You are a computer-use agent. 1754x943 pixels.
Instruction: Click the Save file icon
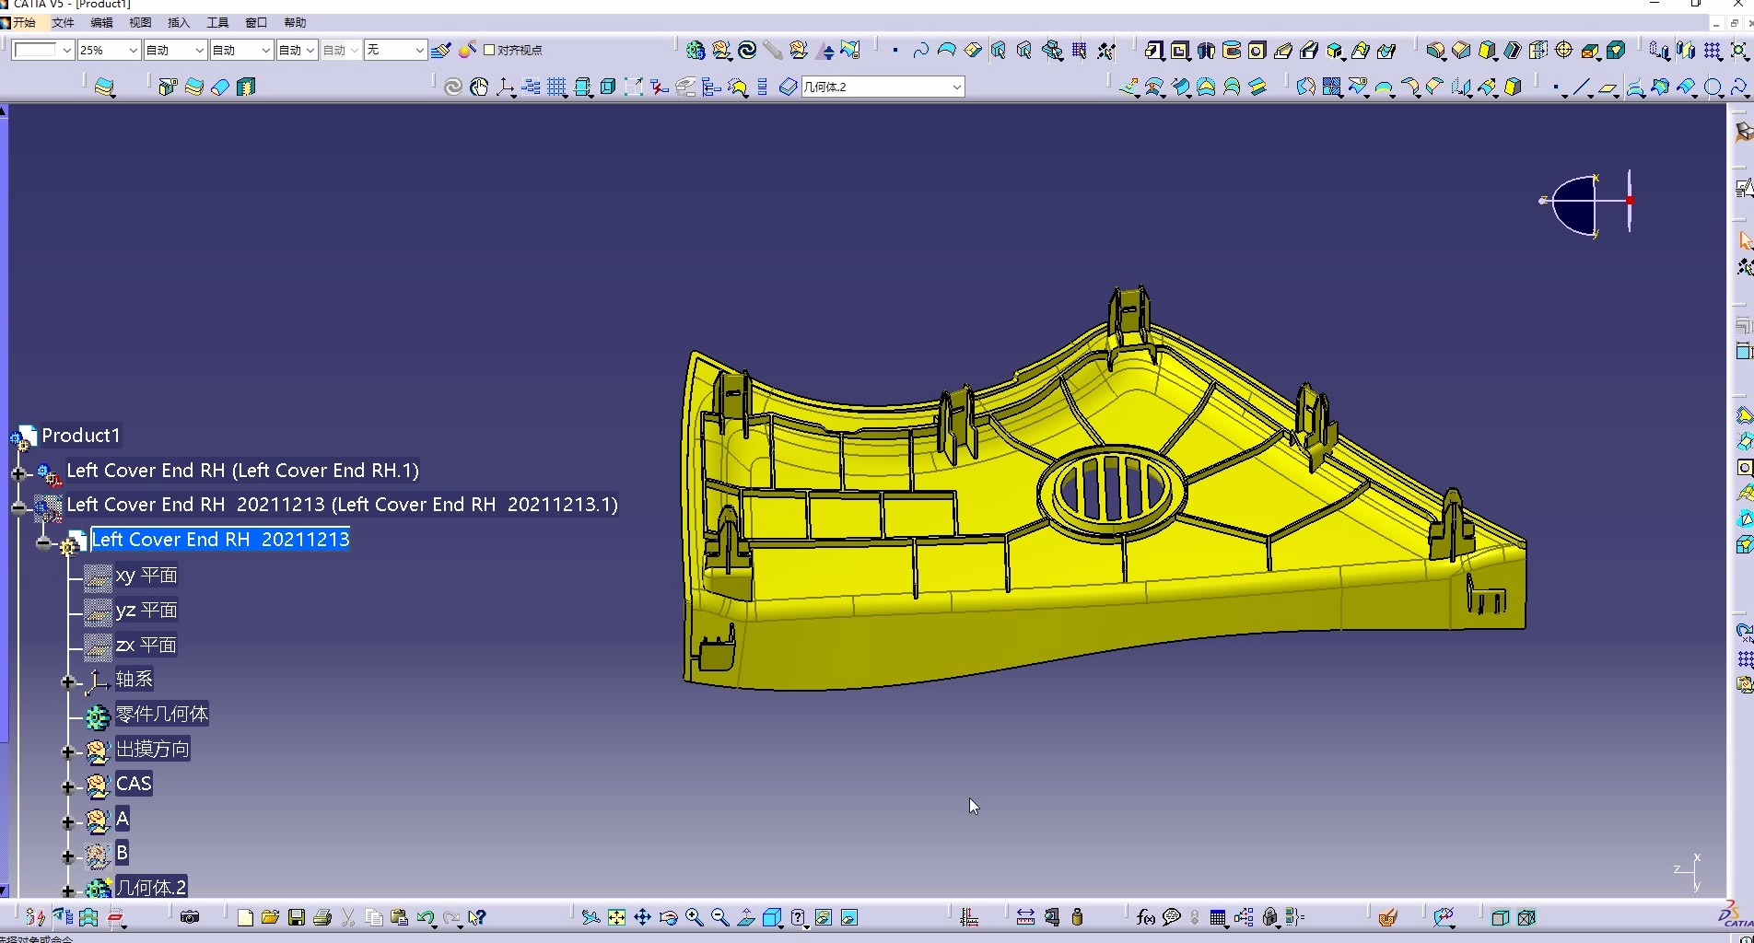(296, 917)
